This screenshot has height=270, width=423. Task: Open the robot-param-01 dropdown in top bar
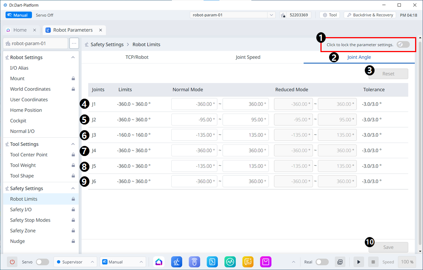[x=233, y=15]
